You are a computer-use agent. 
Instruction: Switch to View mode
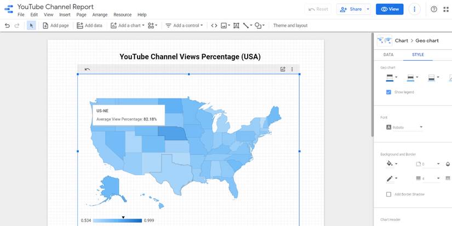(x=390, y=9)
